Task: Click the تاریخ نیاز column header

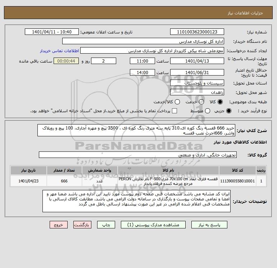Action: [28, 170]
